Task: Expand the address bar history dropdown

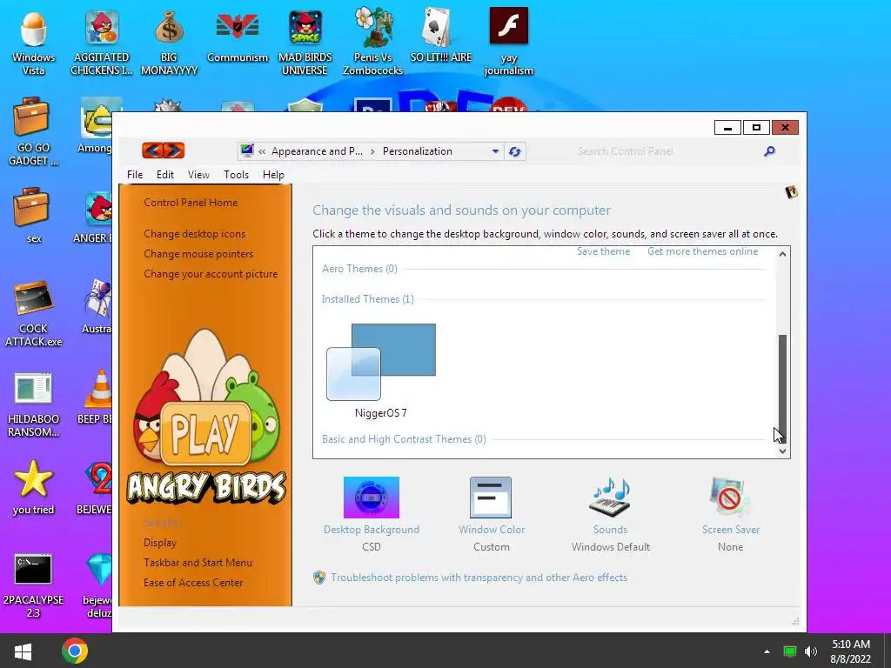Action: tap(495, 151)
